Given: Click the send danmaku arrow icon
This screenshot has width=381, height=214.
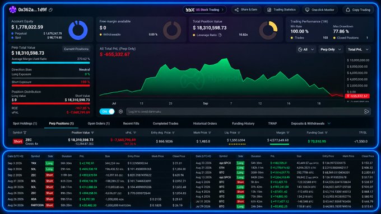Looking at the screenshot, I should click(x=366, y=112).
